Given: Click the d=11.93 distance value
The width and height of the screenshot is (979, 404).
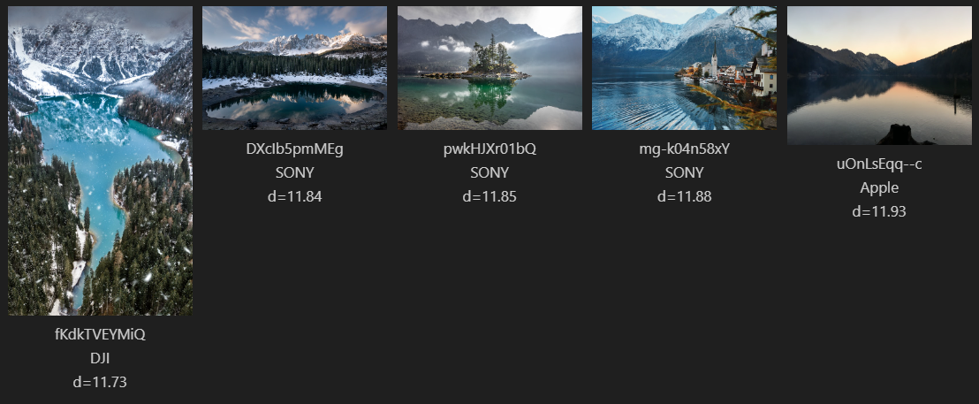Looking at the screenshot, I should point(879,211).
